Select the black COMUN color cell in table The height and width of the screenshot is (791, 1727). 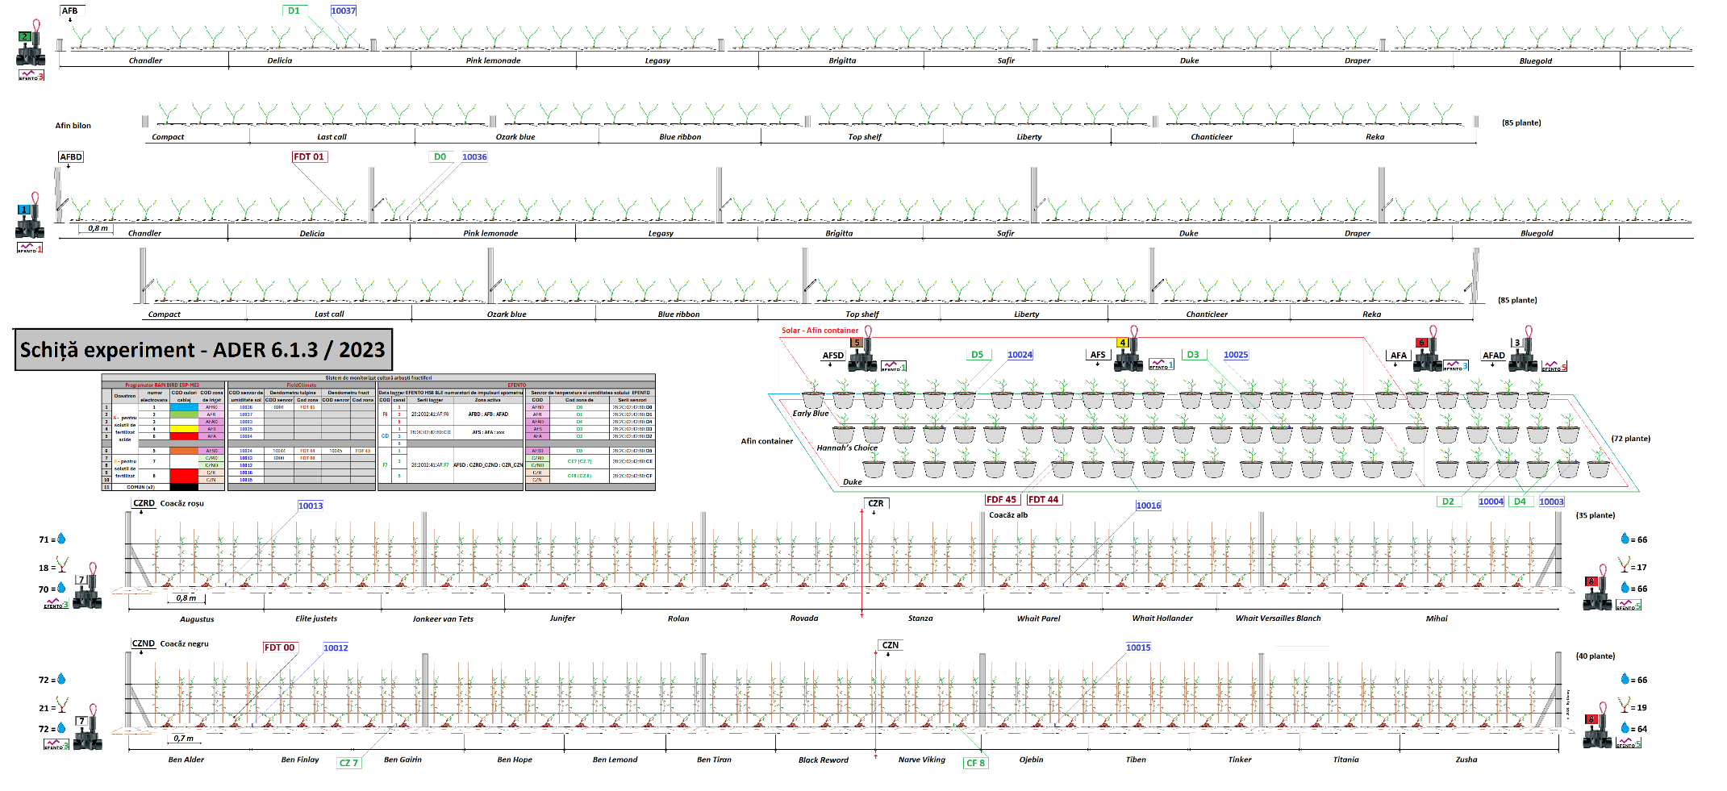(184, 487)
